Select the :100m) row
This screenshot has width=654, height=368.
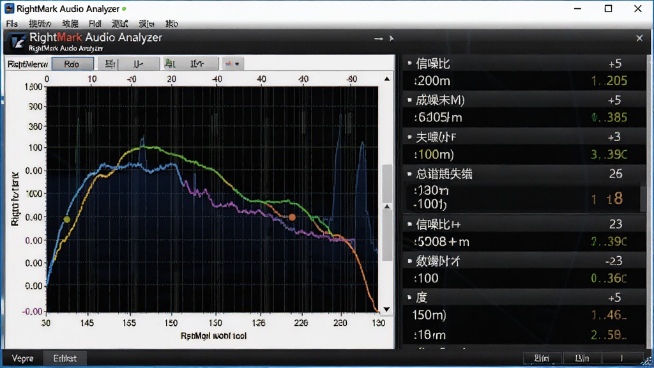524,155
